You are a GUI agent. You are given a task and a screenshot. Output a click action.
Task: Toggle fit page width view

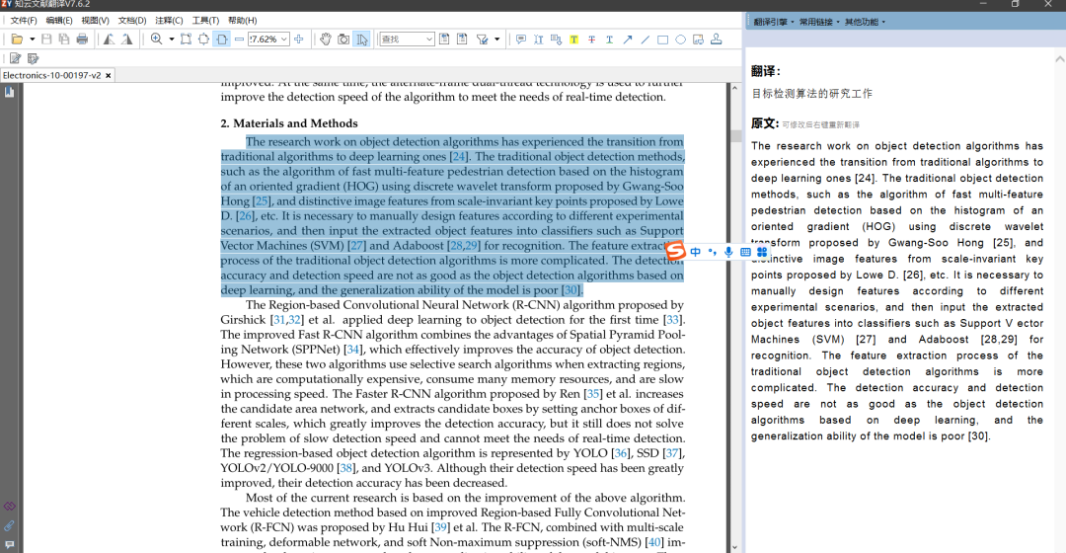(222, 39)
